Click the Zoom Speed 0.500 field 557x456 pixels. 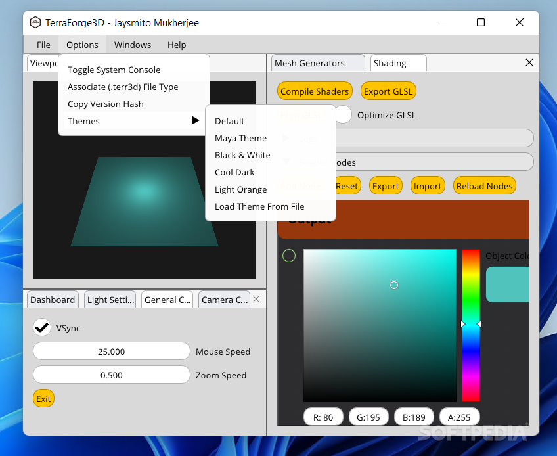pos(112,375)
